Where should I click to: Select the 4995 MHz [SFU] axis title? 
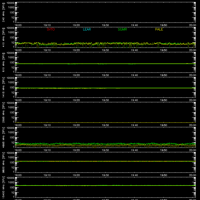click(x=3, y=137)
